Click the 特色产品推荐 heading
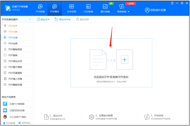The height and width of the screenshot is (126, 190). tap(9, 97)
